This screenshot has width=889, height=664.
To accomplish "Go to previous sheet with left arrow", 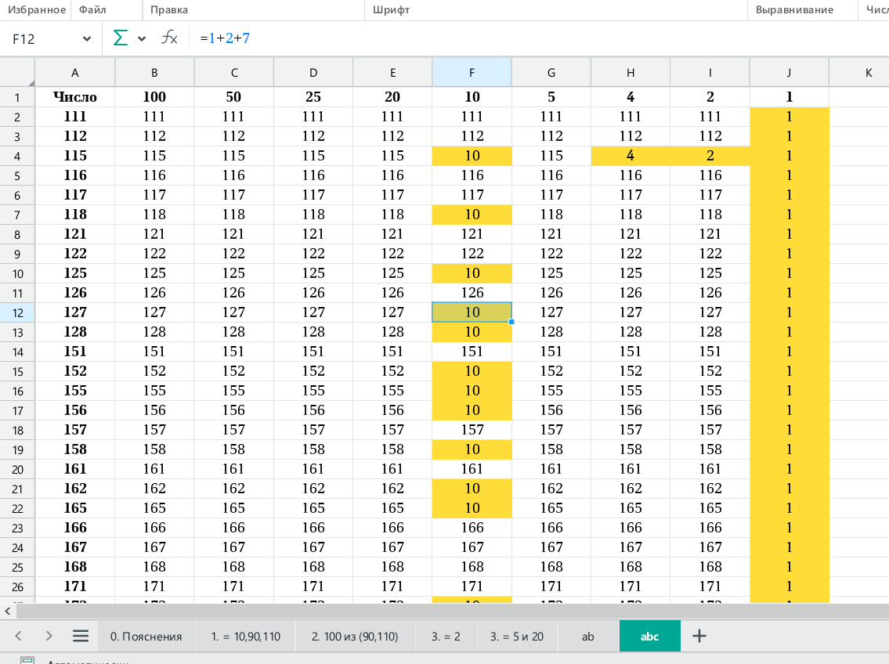I will tap(19, 636).
